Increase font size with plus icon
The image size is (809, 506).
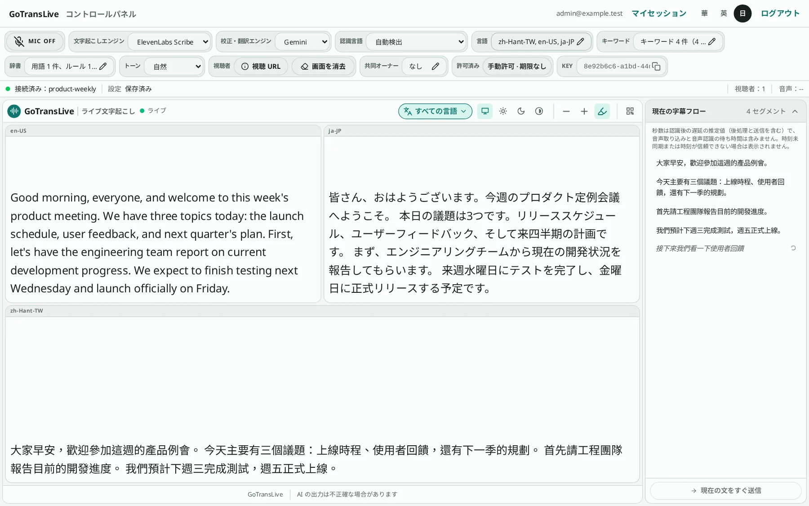click(x=584, y=111)
